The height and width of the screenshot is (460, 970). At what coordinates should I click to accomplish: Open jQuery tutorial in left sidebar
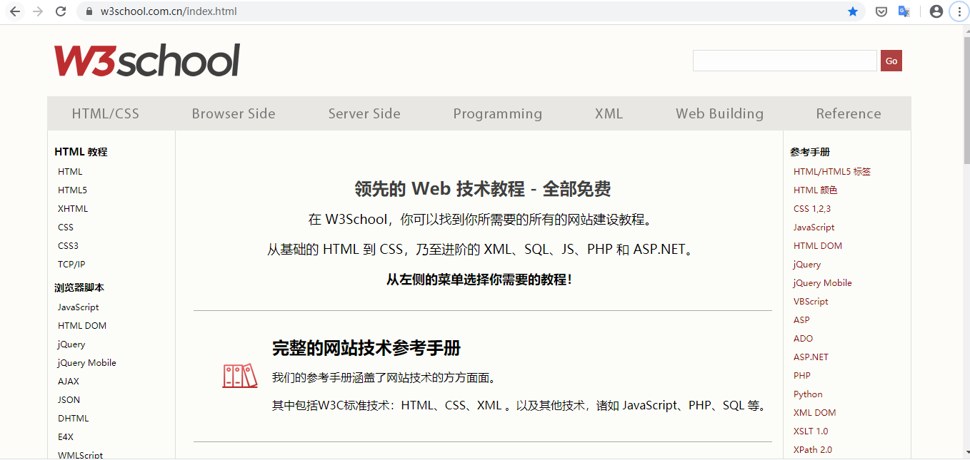(x=71, y=344)
